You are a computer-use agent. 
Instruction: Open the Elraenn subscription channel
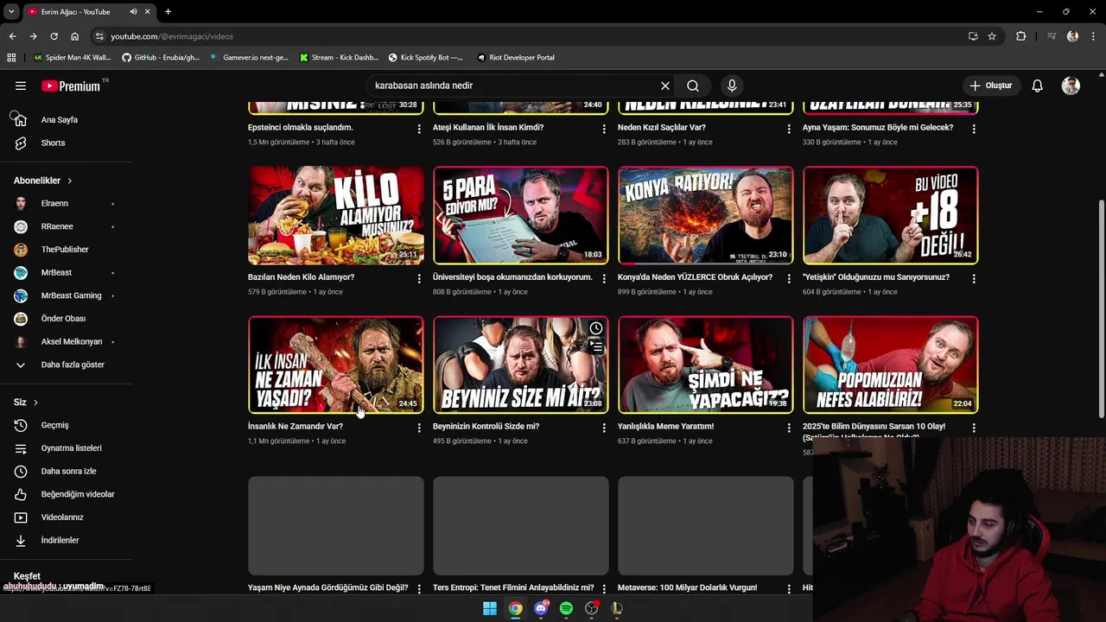tap(54, 203)
